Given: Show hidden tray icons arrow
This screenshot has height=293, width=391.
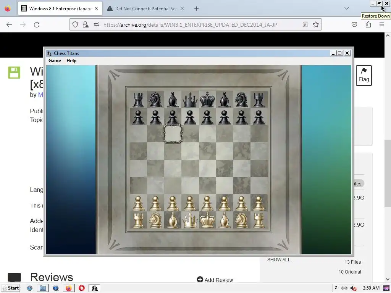Looking at the screenshot, I should coord(336,288).
